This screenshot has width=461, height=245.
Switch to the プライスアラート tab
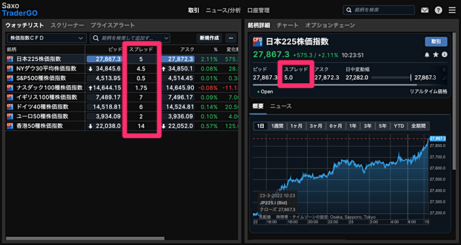click(x=113, y=25)
